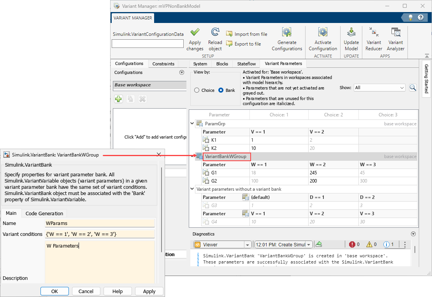The width and height of the screenshot is (432, 297).
Task: Launch the Variant Reducer app
Action: pyautogui.click(x=374, y=32)
